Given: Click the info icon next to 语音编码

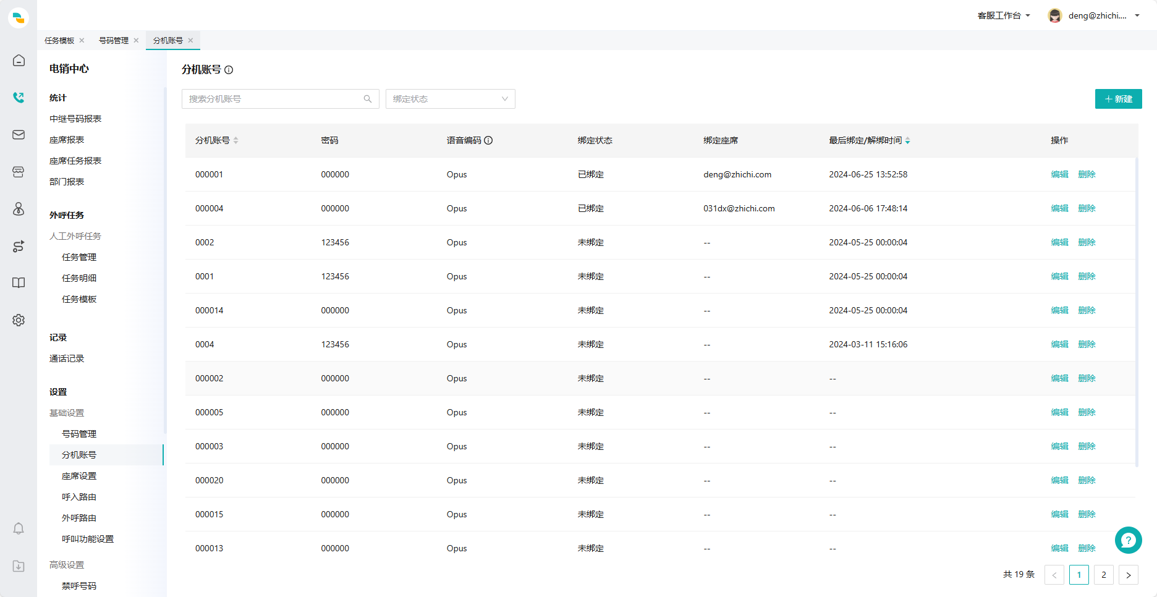Looking at the screenshot, I should [488, 140].
